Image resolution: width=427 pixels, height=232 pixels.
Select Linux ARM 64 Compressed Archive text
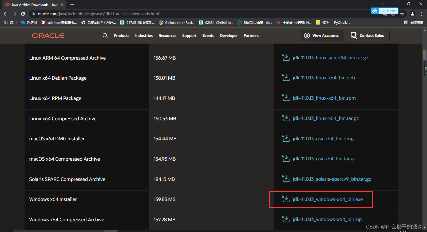(68, 58)
